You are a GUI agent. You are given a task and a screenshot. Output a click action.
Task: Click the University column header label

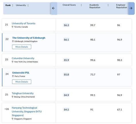tap(21, 5)
